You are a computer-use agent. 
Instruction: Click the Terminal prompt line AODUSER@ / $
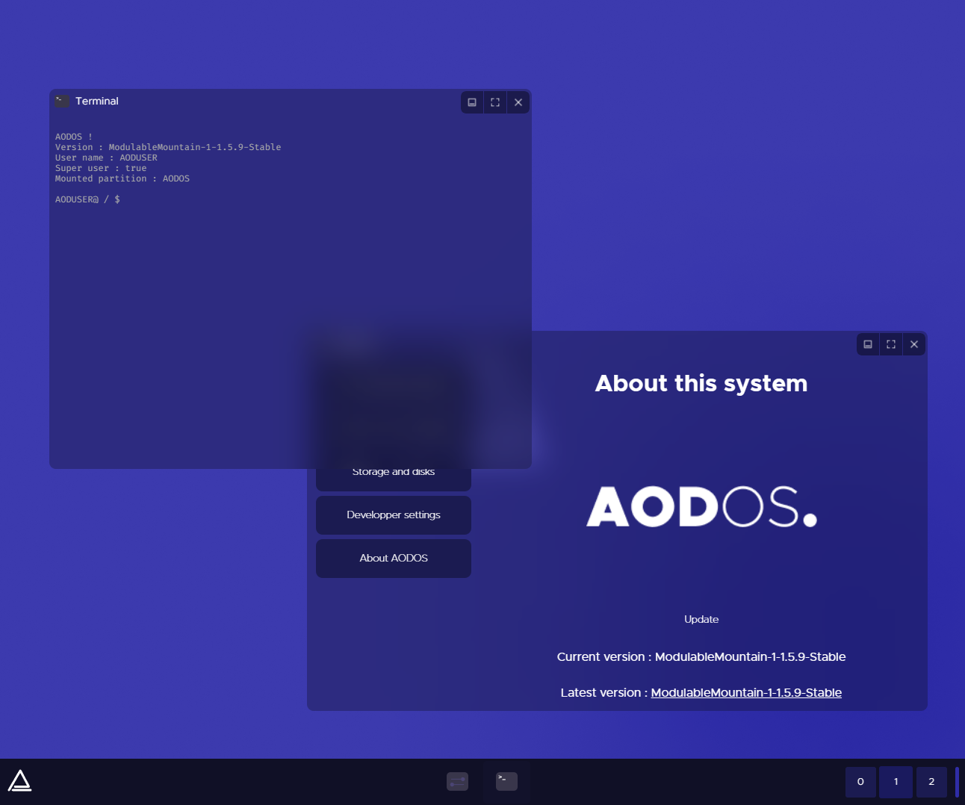pos(87,199)
